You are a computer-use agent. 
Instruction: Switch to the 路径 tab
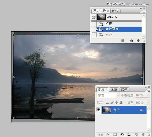(124, 90)
